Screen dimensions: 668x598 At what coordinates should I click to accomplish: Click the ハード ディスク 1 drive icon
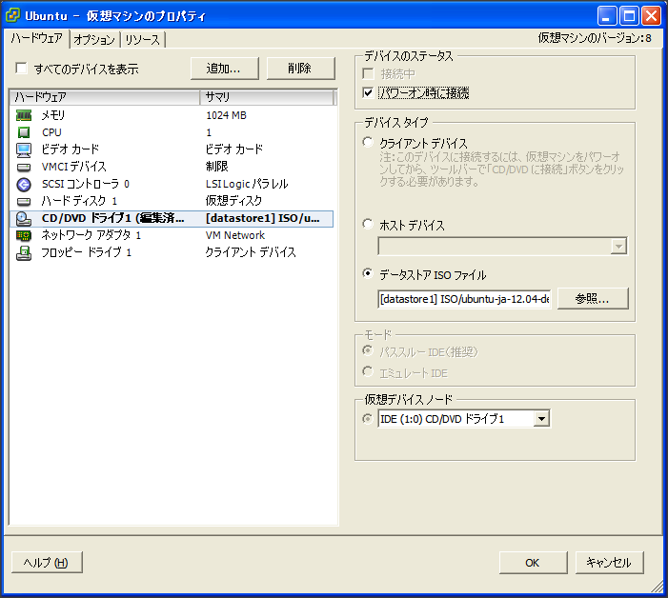click(x=24, y=201)
